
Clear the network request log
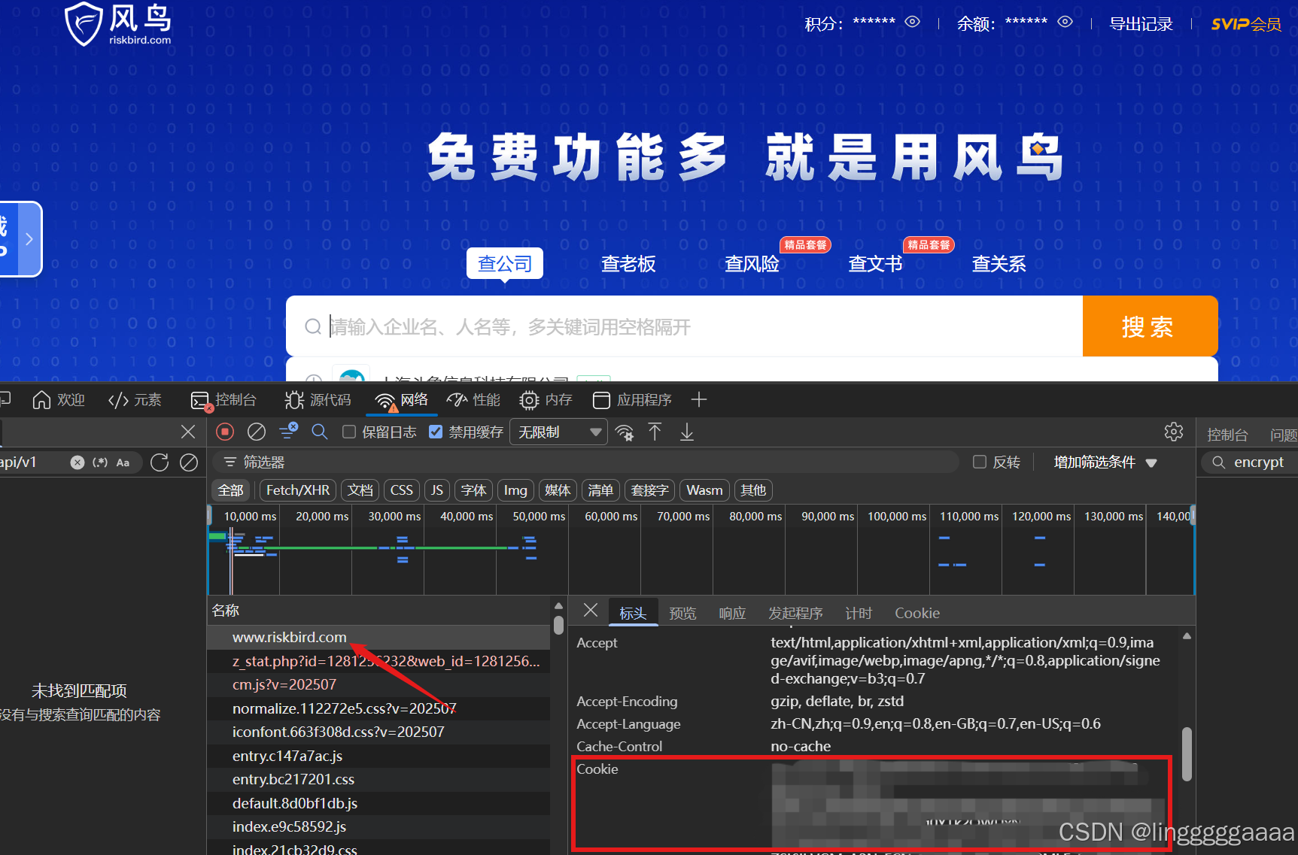coord(256,432)
